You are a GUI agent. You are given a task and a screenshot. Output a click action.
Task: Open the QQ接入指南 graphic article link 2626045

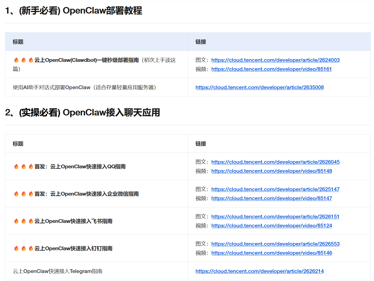click(x=275, y=162)
